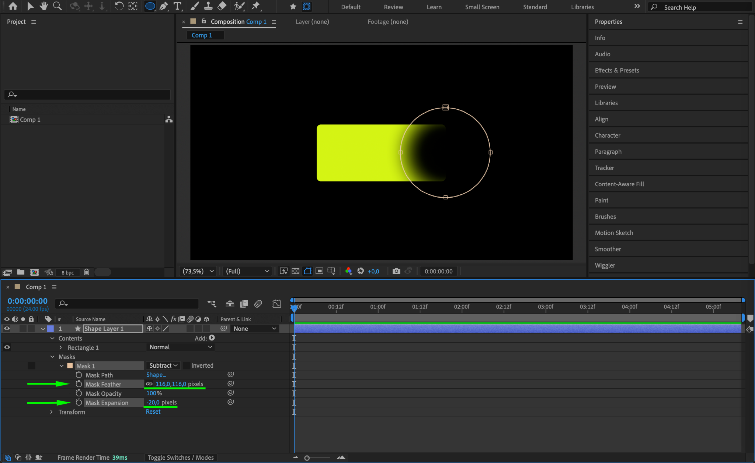The width and height of the screenshot is (755, 463).
Task: Expand the Rectangle 1 group
Action: tap(60, 347)
